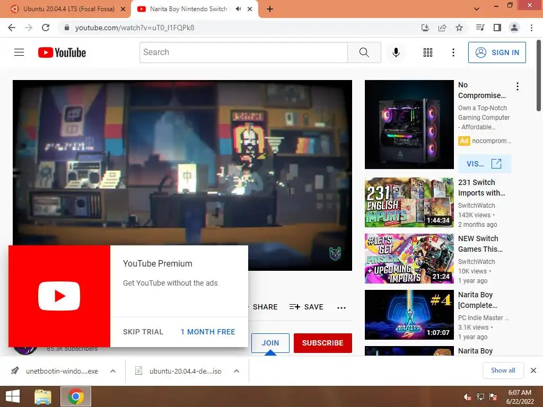
Task: Click the SIGN IN button
Action: [x=497, y=52]
